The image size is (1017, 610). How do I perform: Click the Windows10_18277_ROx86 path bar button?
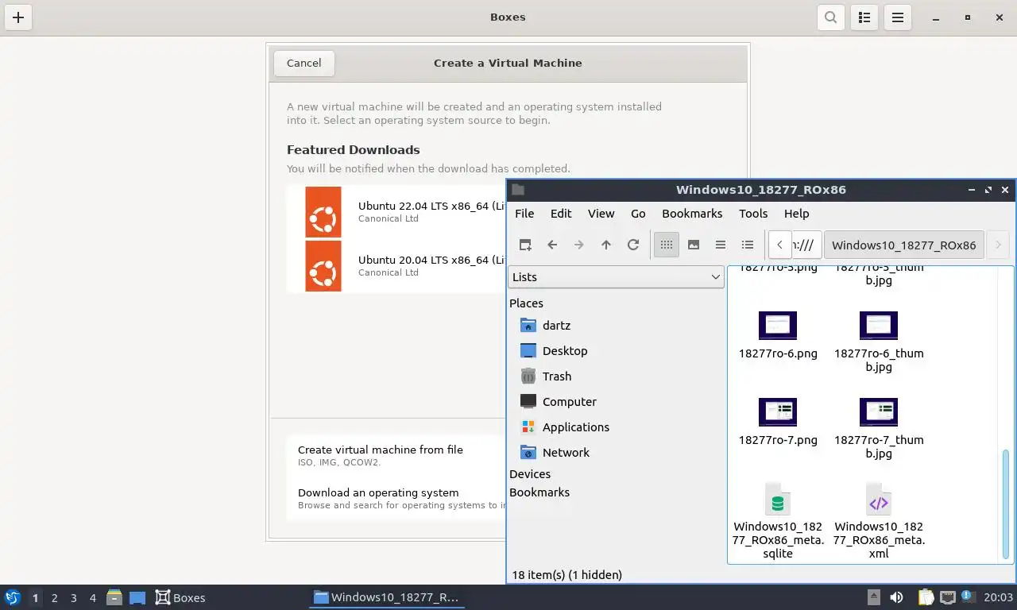pos(904,245)
